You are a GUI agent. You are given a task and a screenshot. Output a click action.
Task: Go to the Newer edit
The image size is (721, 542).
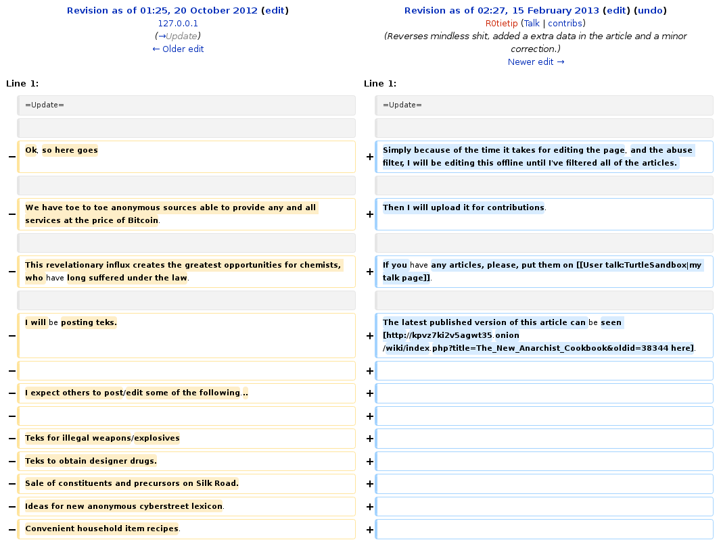536,61
